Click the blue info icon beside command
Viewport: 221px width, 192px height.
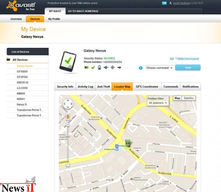coord(141,68)
